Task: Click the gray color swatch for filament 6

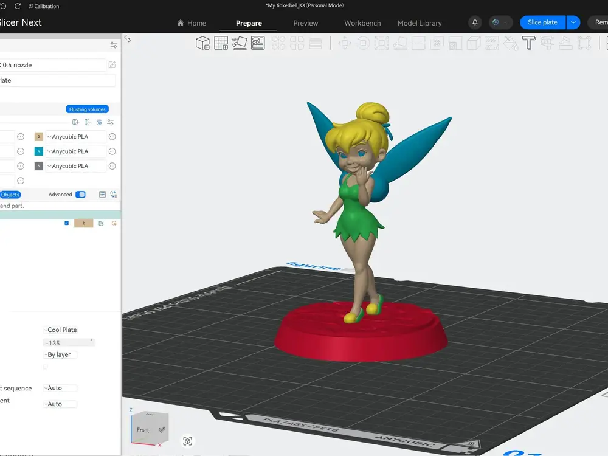Action: point(39,166)
